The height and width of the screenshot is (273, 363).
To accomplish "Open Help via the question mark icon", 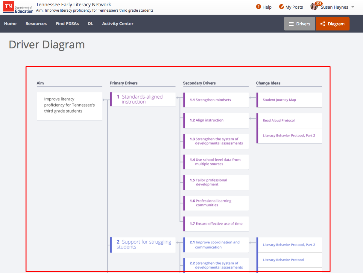I will coord(259,7).
